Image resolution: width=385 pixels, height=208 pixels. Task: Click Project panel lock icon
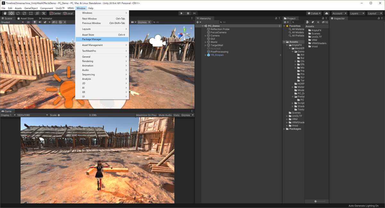click(323, 19)
